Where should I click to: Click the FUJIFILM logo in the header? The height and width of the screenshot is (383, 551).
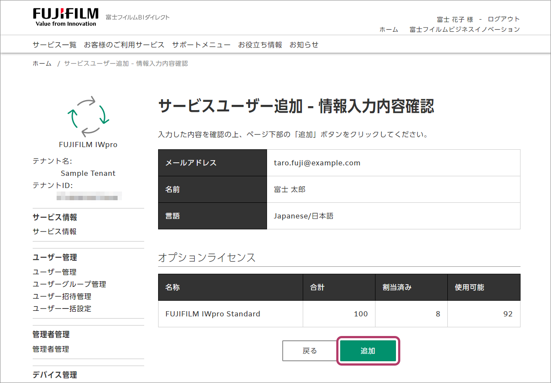pos(65,17)
